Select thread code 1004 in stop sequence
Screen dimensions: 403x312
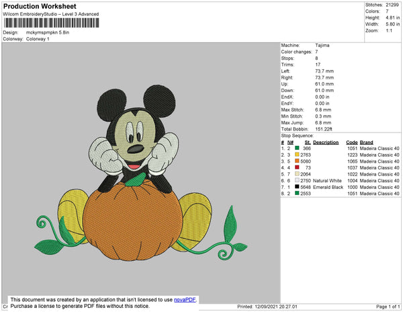point(353,181)
